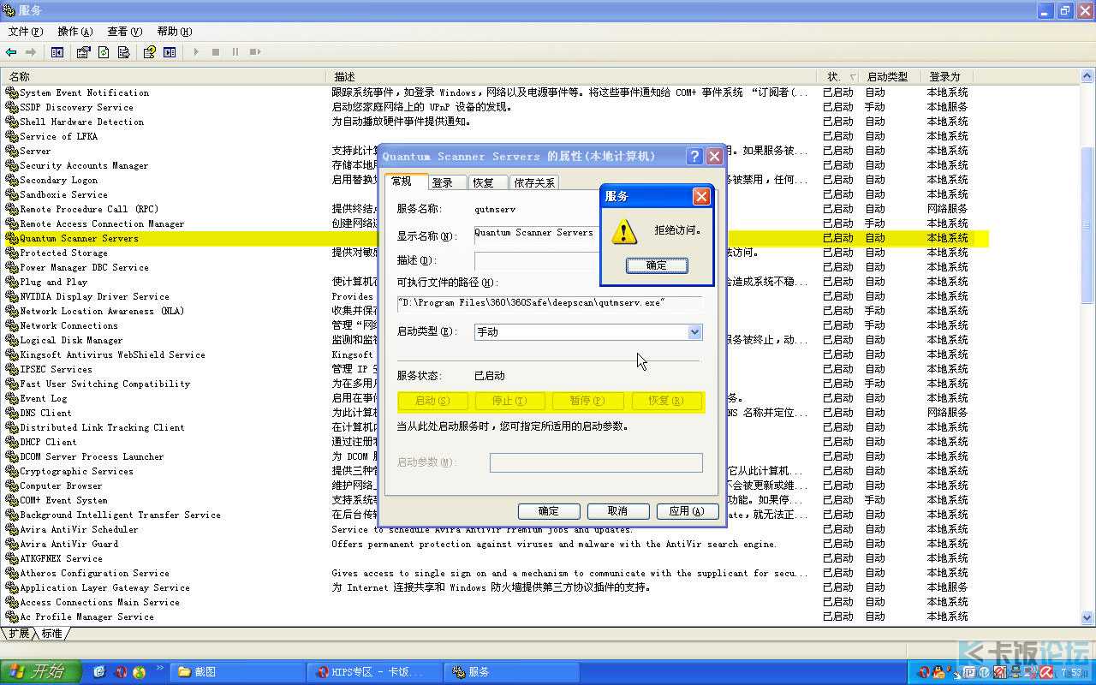The image size is (1096, 685).
Task: Sort by the 名称 column header
Action: (x=164, y=76)
